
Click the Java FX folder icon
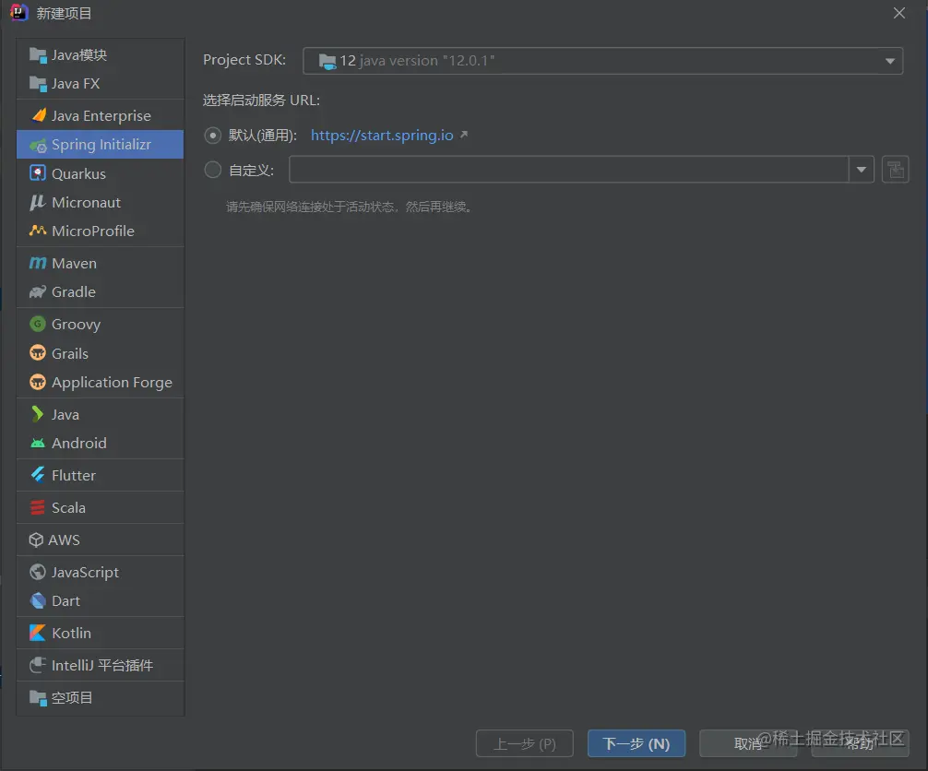tap(38, 84)
